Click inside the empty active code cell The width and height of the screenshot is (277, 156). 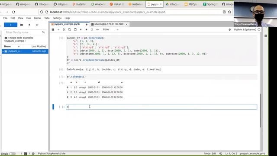coord(161,107)
